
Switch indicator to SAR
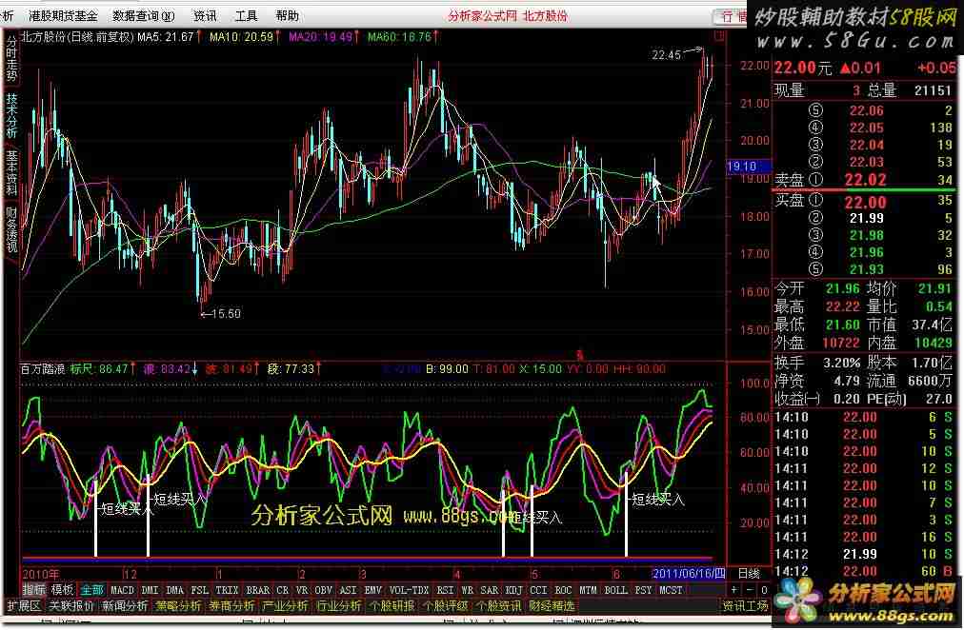coord(490,590)
